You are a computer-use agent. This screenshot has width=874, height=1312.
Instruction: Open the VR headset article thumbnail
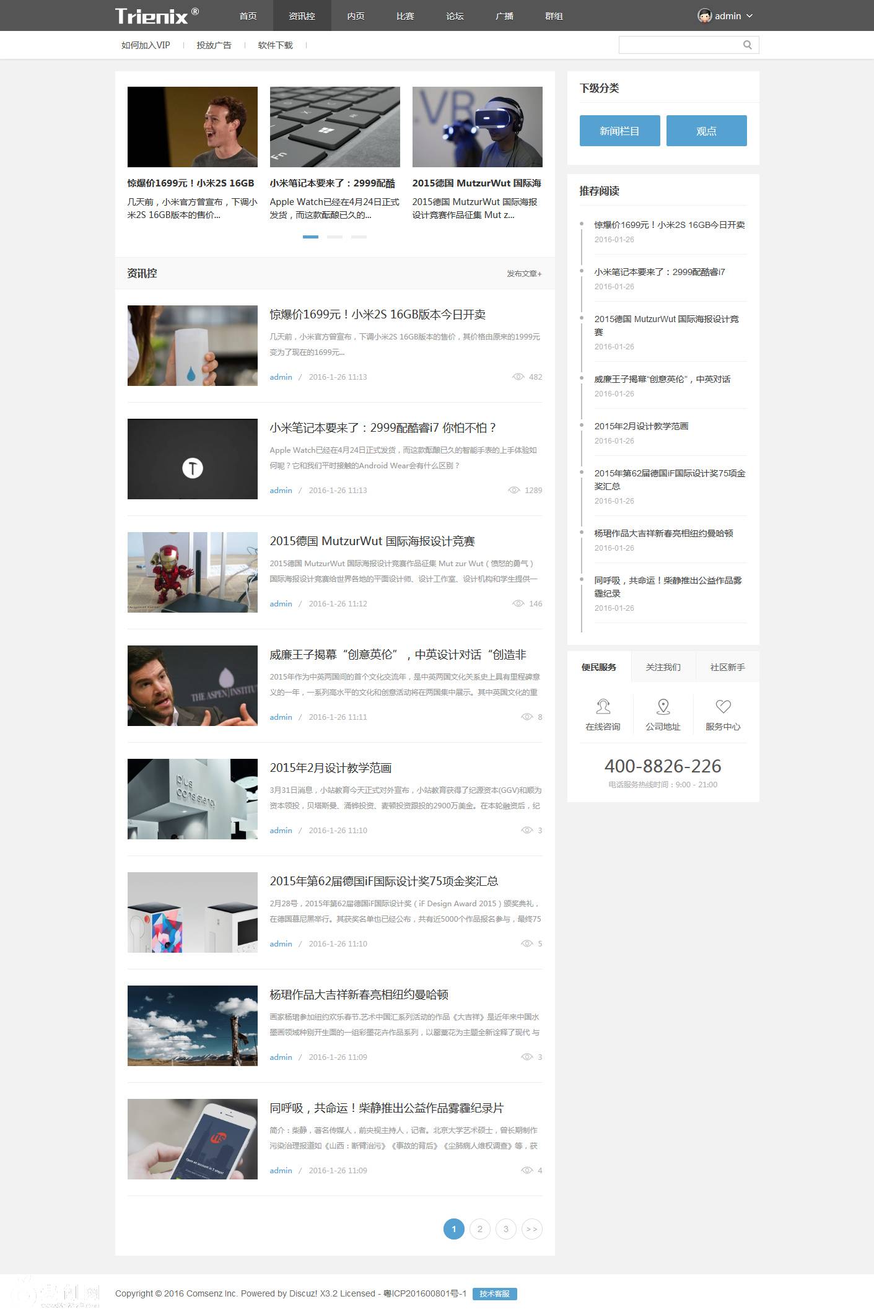tap(477, 127)
